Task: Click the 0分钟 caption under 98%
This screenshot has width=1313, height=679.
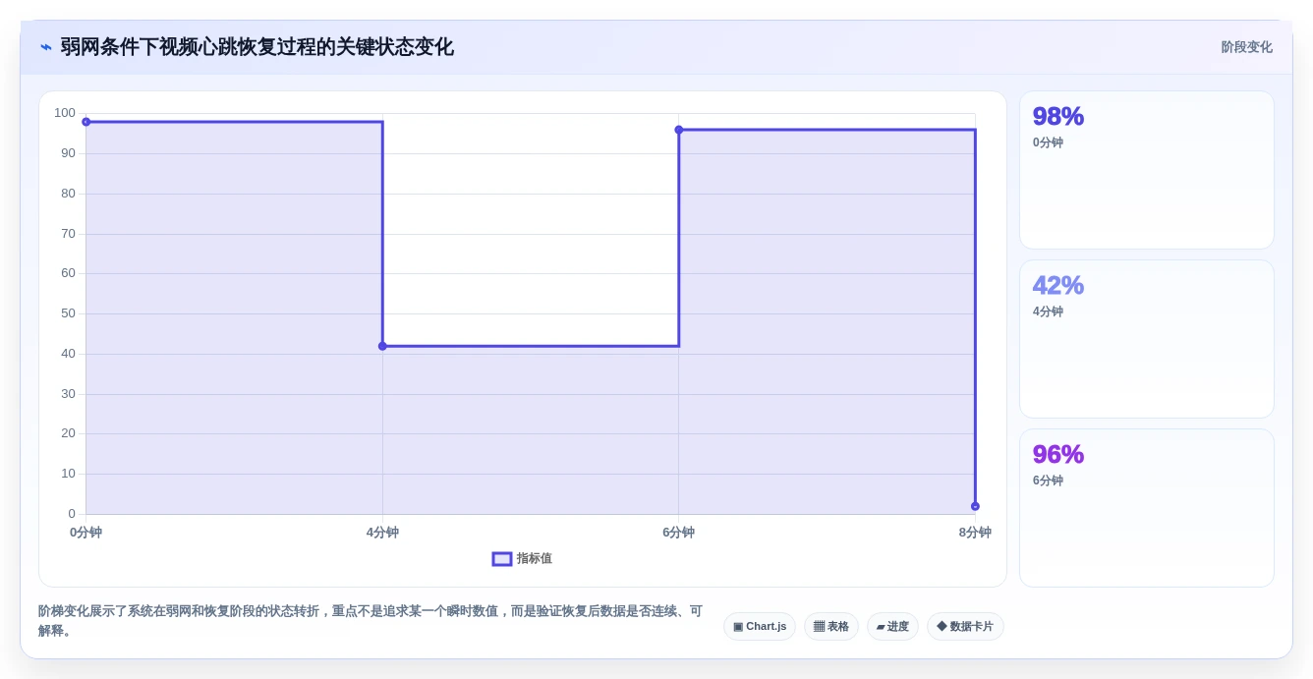Action: point(1048,142)
